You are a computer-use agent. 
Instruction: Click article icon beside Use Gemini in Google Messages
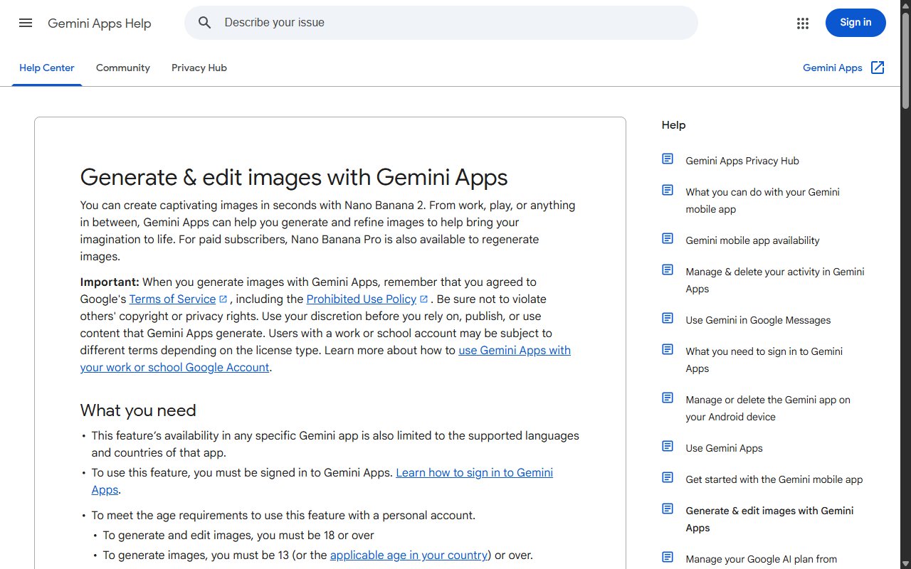pos(668,318)
